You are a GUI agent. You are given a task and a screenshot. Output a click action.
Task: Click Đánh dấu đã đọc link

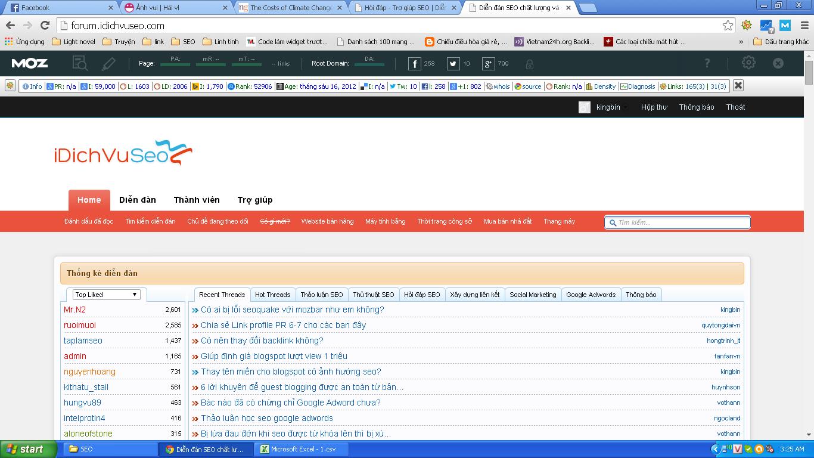pos(89,221)
